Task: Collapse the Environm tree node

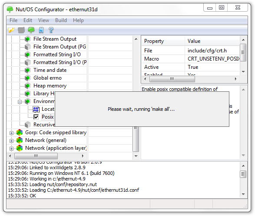Action: [x=20, y=102]
